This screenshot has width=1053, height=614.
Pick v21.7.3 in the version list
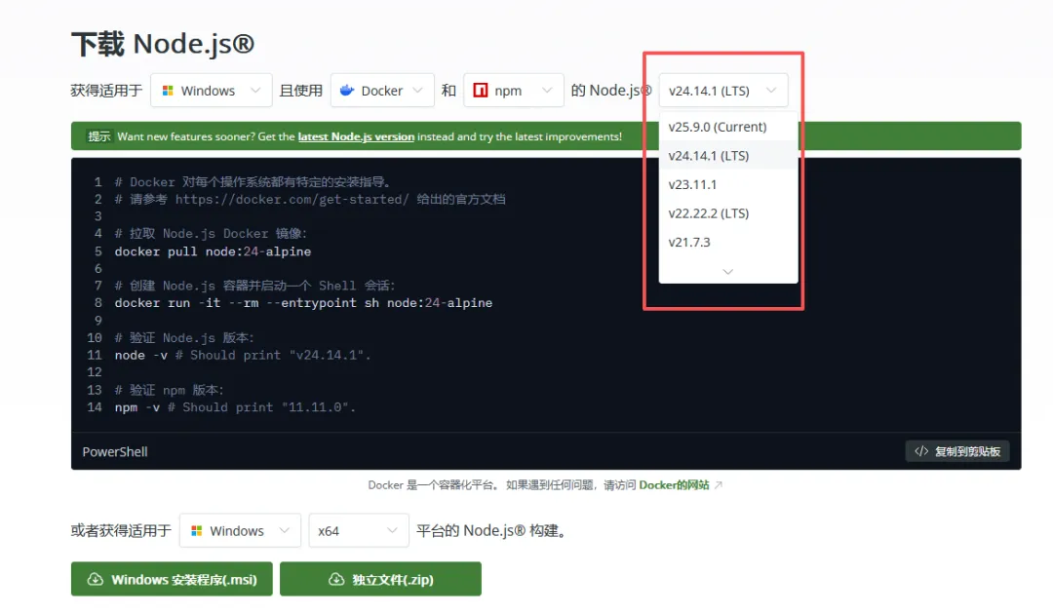[728, 243]
